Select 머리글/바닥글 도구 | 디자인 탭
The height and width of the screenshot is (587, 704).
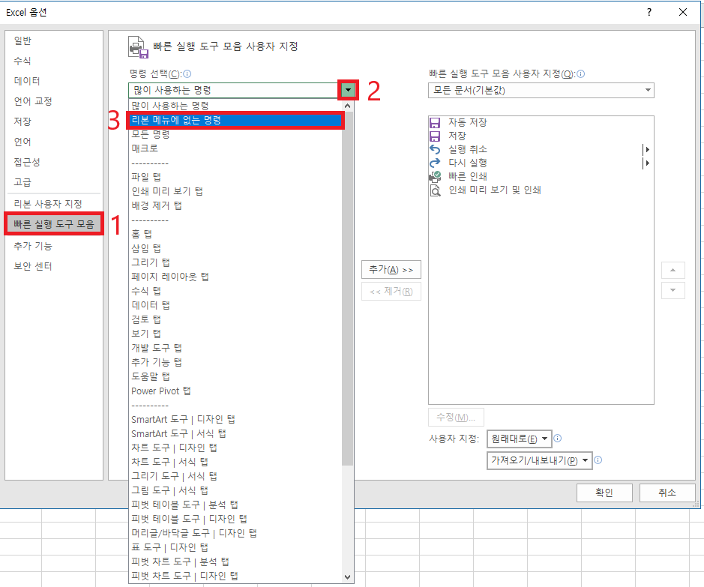pyautogui.click(x=235, y=533)
